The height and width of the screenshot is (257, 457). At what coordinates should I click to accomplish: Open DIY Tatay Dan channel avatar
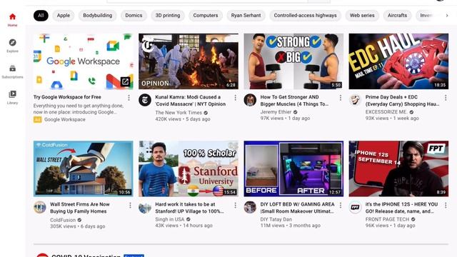250,208
